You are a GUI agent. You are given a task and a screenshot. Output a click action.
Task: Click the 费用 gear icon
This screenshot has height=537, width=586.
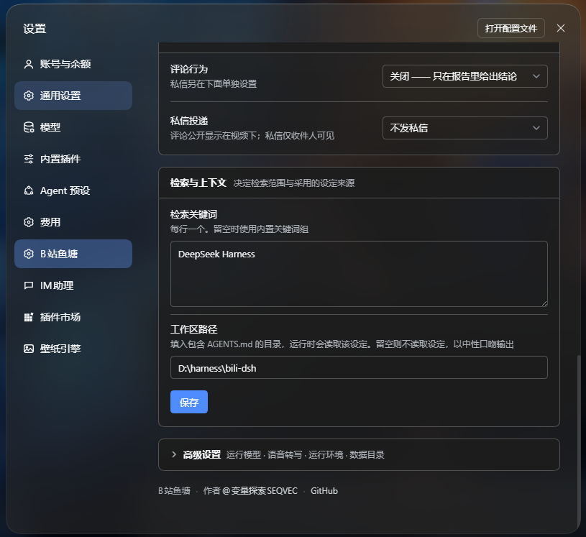pyautogui.click(x=29, y=222)
